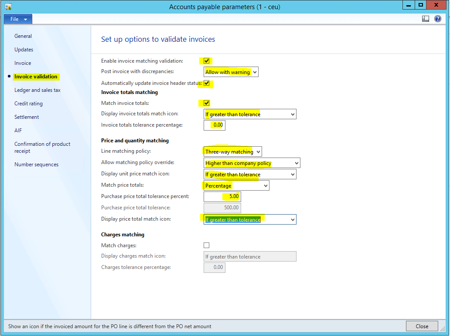Image resolution: width=450 pixels, height=336 pixels.
Task: Click the Close button
Action: click(x=422, y=326)
